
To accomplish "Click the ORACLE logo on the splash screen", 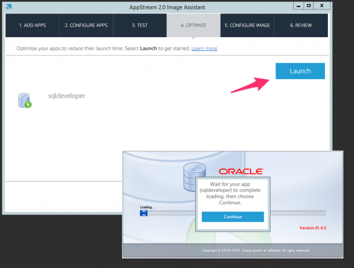I will click(241, 172).
